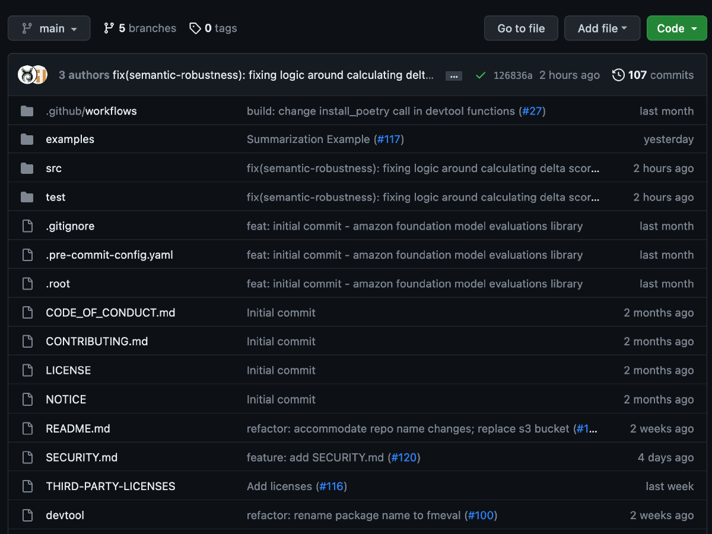Click the Go to file button
The image size is (712, 534).
pos(520,28)
